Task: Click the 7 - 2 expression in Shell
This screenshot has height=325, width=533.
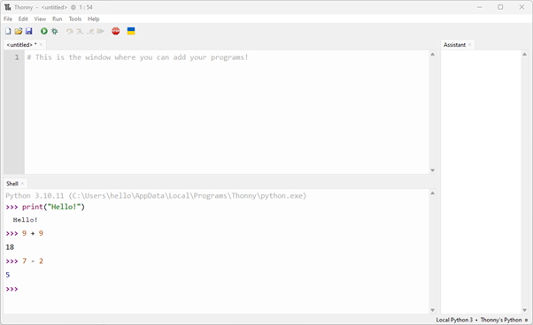Action: tap(33, 261)
